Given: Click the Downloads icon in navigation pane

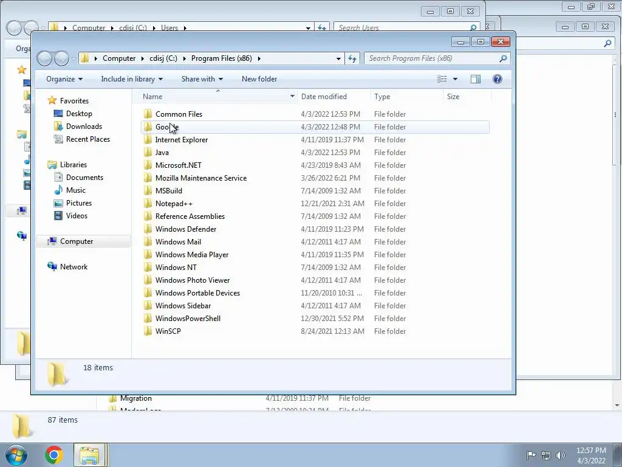Looking at the screenshot, I should pos(58,126).
